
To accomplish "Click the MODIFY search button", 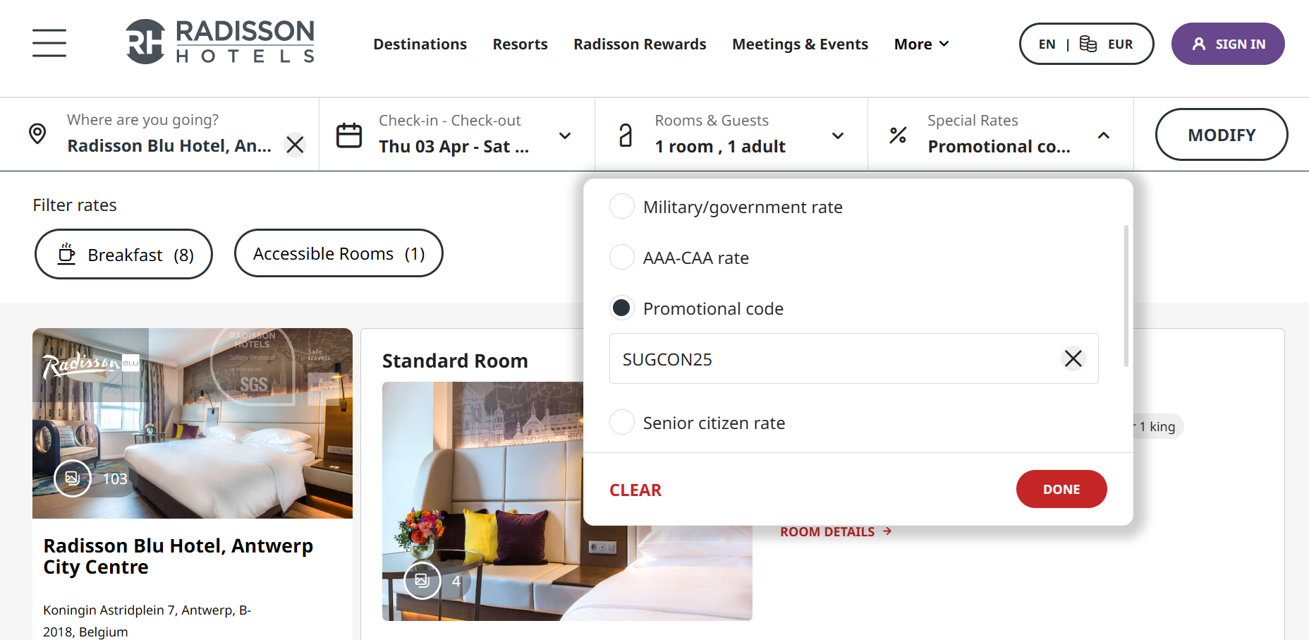I will click(1222, 134).
